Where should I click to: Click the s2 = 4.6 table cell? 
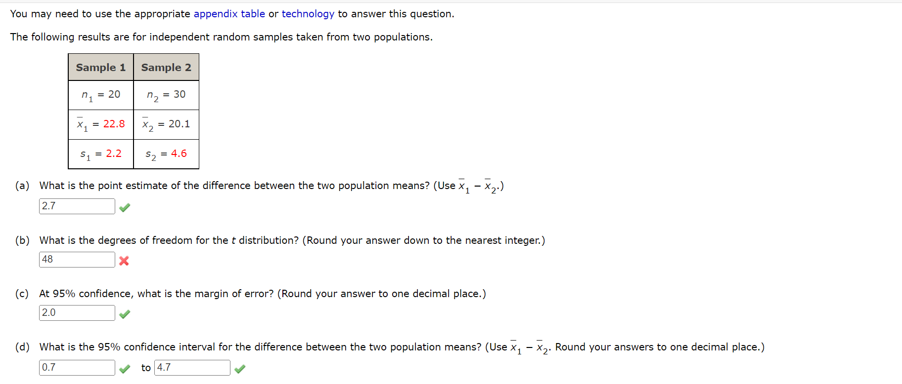(166, 154)
